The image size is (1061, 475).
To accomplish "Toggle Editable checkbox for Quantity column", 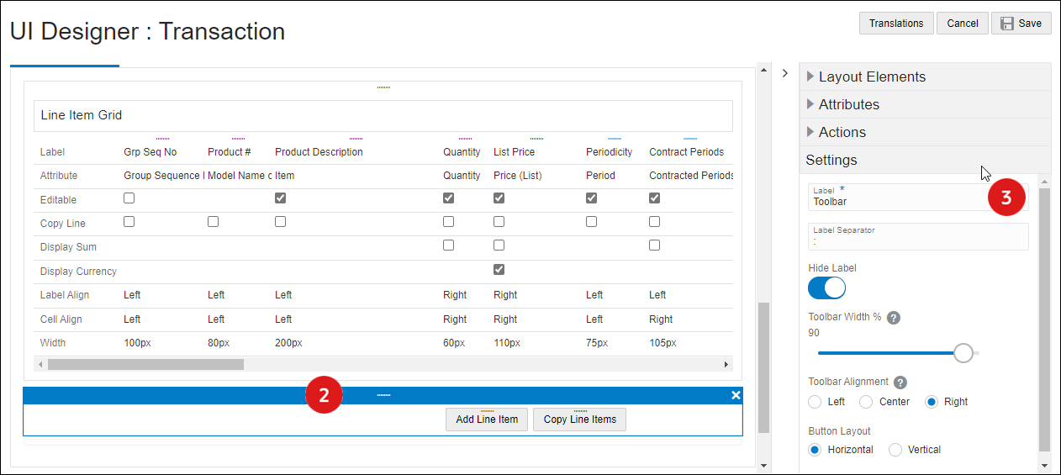I will click(449, 198).
